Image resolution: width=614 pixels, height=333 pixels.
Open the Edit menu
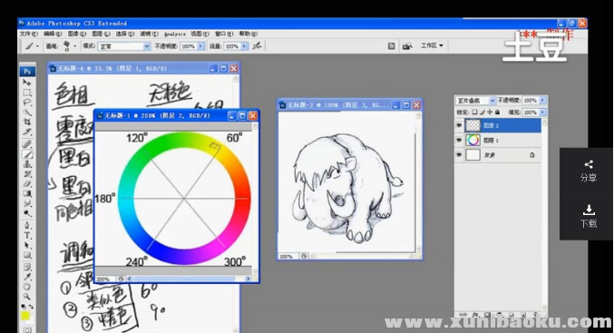click(x=53, y=34)
